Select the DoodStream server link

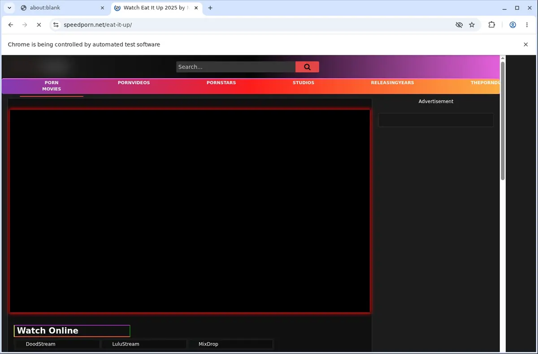[57, 344]
